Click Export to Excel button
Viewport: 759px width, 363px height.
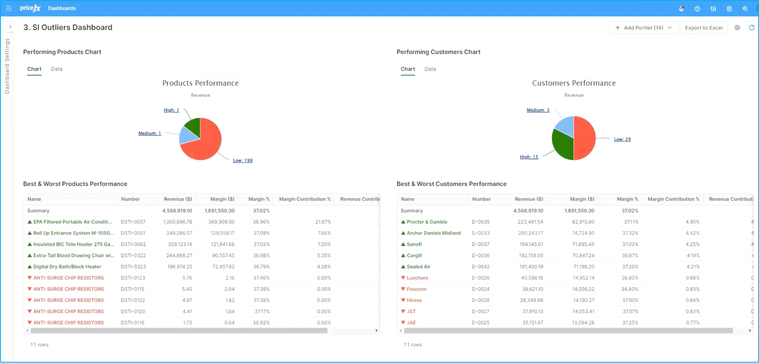click(x=704, y=27)
